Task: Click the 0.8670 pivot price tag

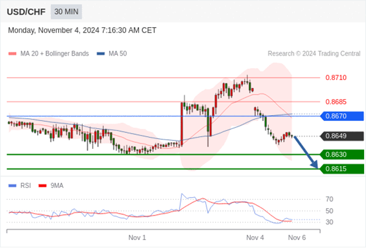Action: tap(342, 116)
